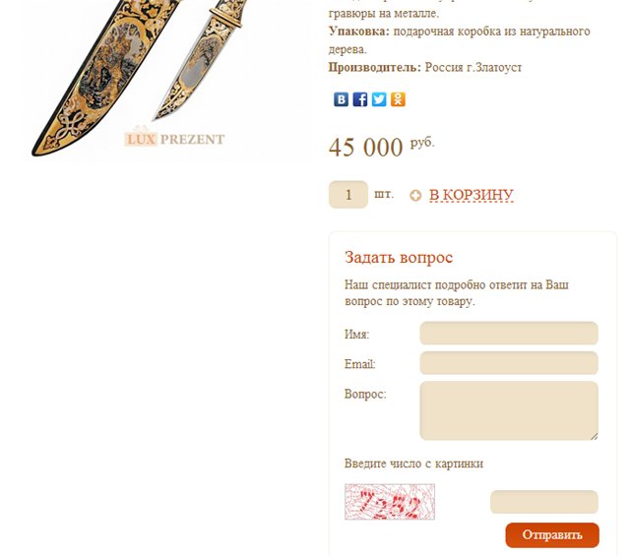Add item using the В КОРЗИНУ link
Screen dimensions: 630x556
pyautogui.click(x=472, y=195)
